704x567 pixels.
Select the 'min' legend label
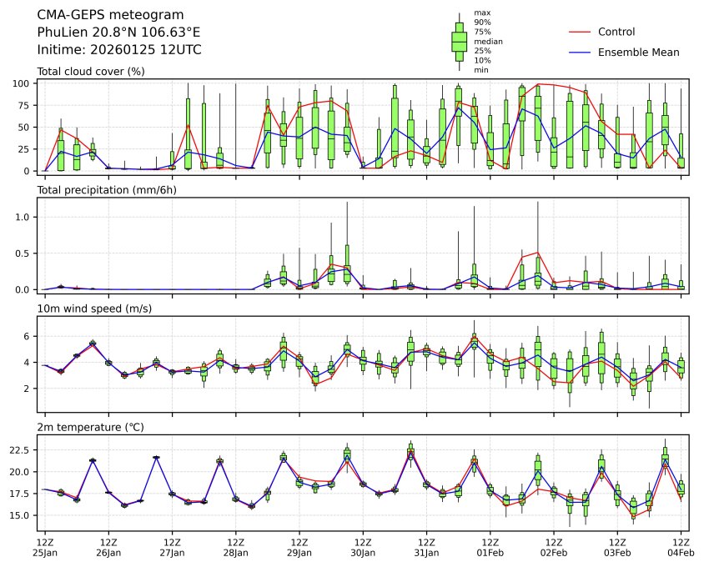(x=480, y=70)
